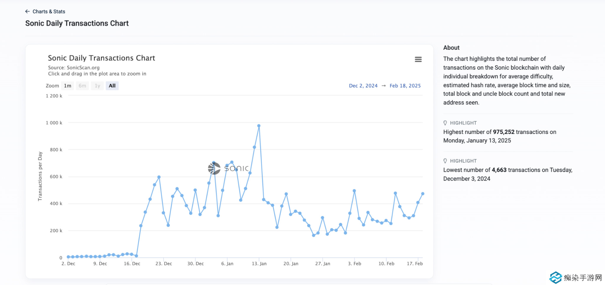This screenshot has width=605, height=285.
Task: Select the 1y zoom range
Action: (x=97, y=86)
